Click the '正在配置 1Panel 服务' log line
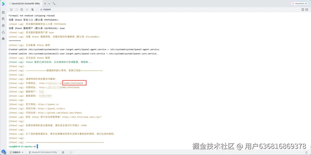311x155 pixels. (29, 45)
